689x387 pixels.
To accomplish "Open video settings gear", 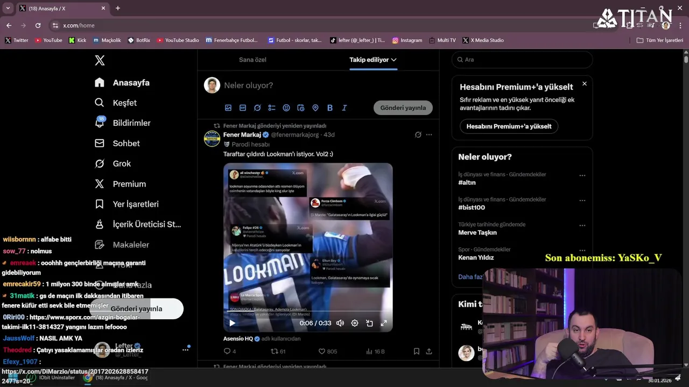I will (355, 323).
